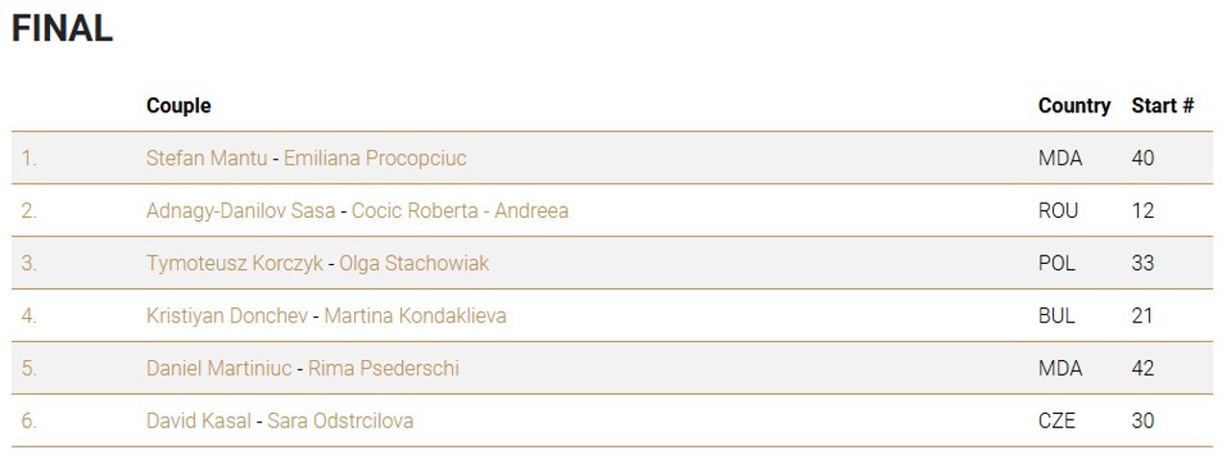Open Martina Kondaklieva's profile

(415, 316)
